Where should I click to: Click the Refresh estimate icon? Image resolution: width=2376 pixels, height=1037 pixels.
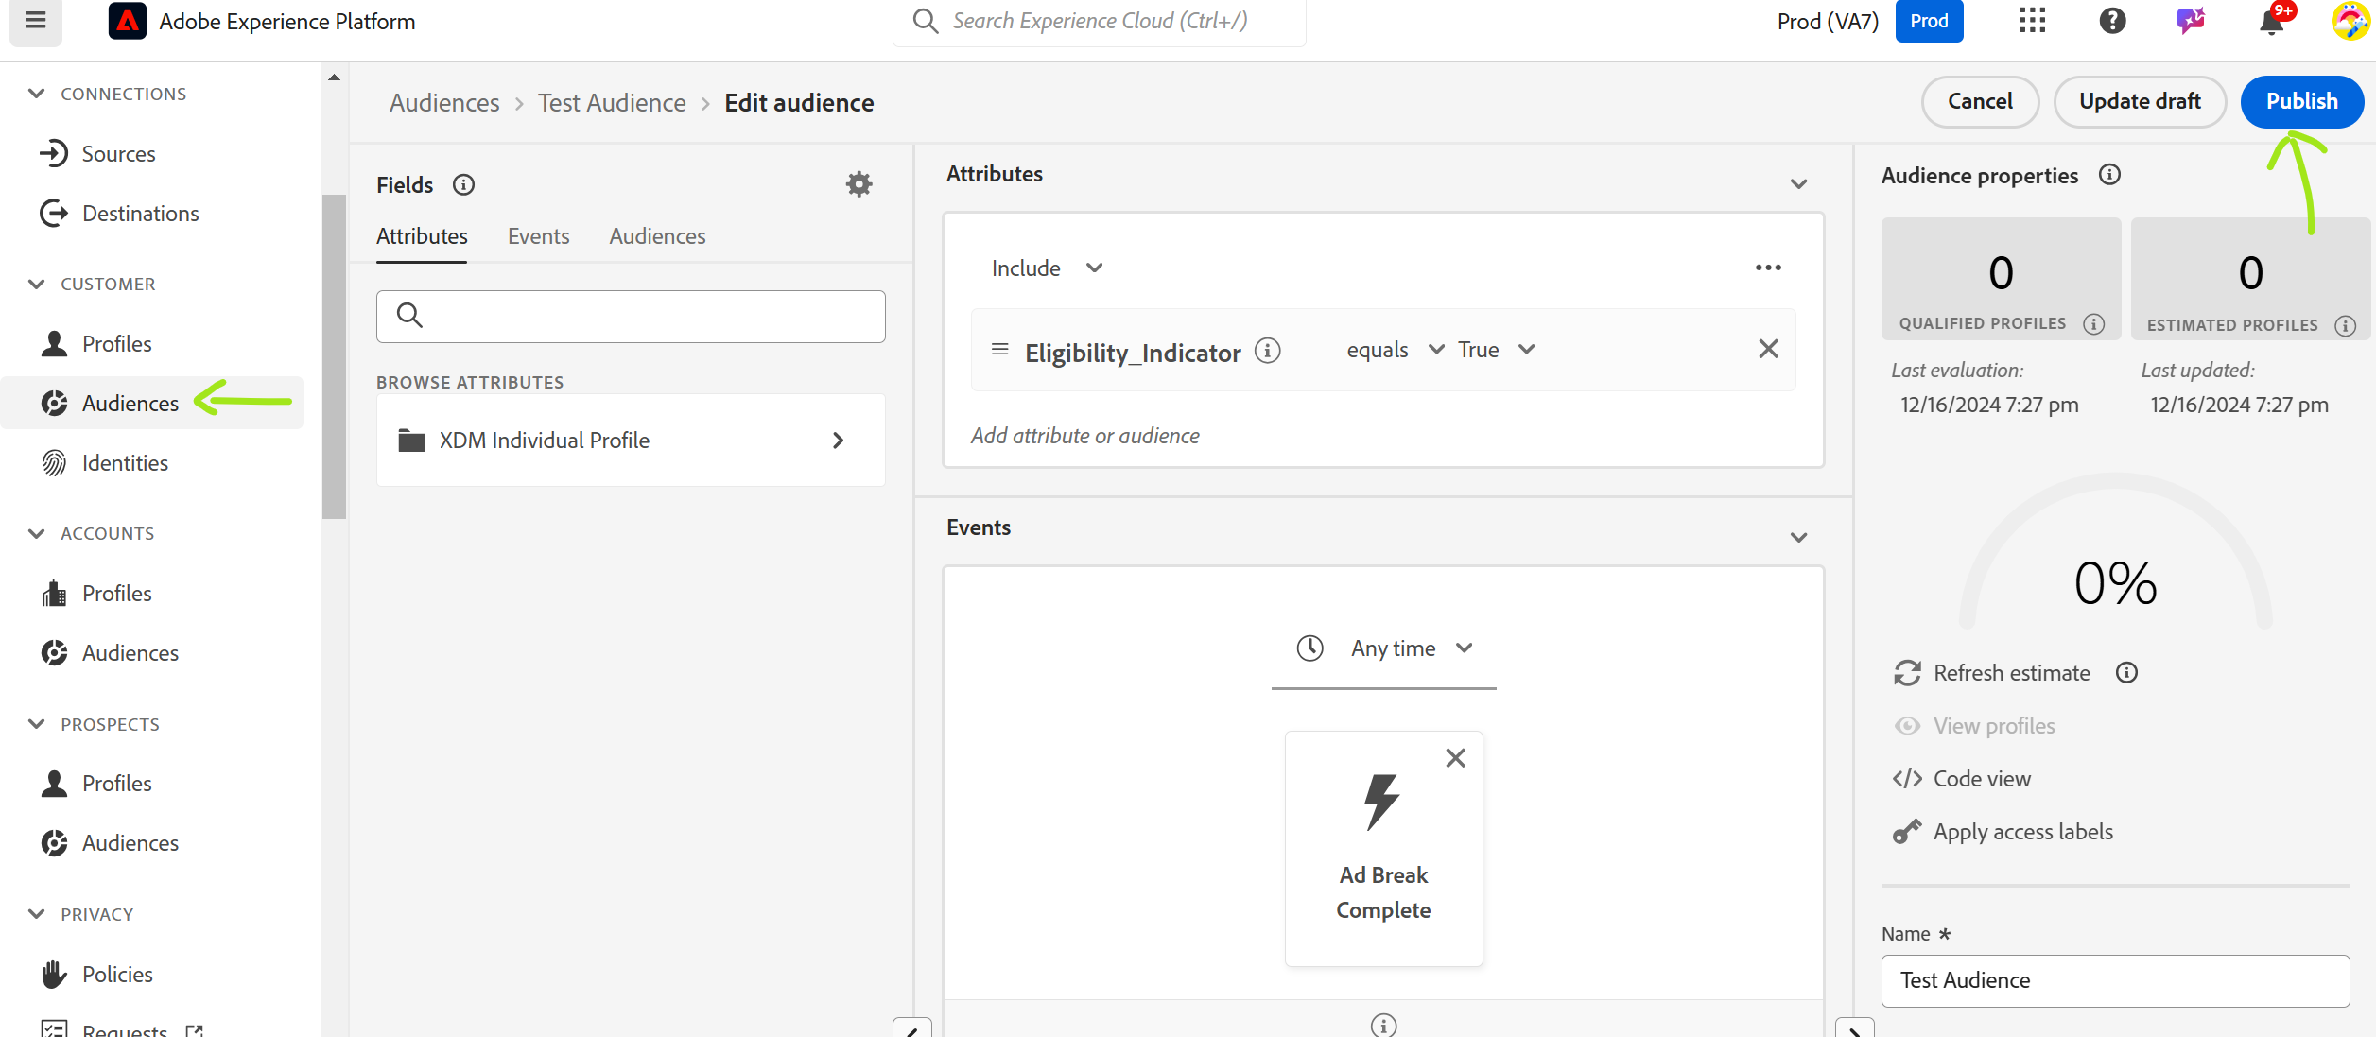point(1908,672)
